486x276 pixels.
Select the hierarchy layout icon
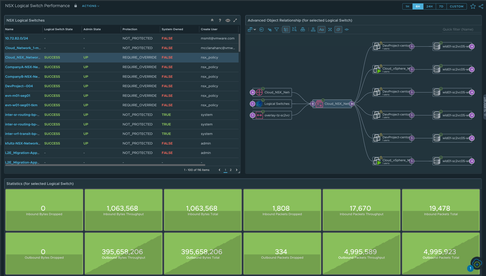click(x=313, y=29)
